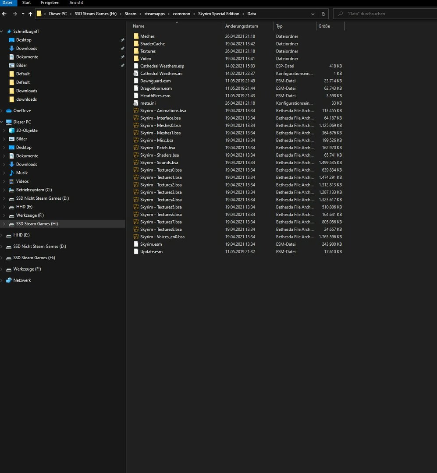Unpin Downloads via its pin icon

(122, 49)
